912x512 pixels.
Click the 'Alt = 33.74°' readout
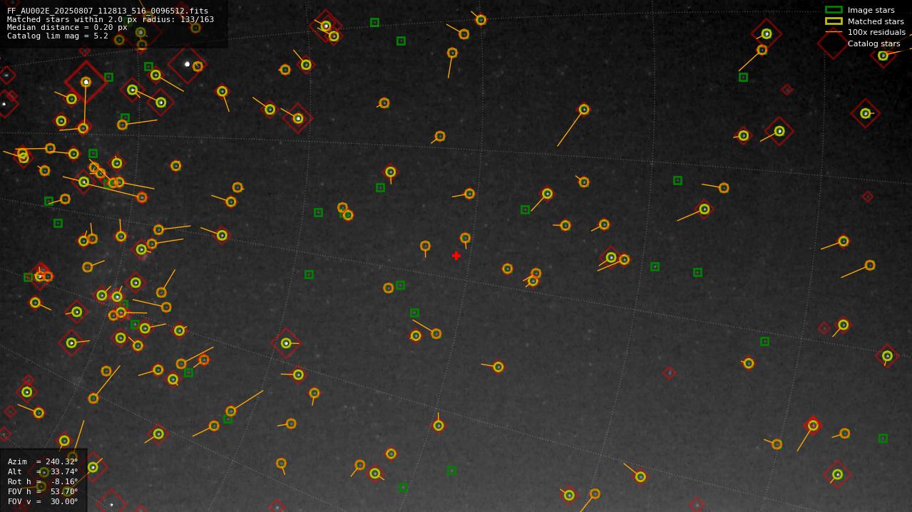[43, 471]
